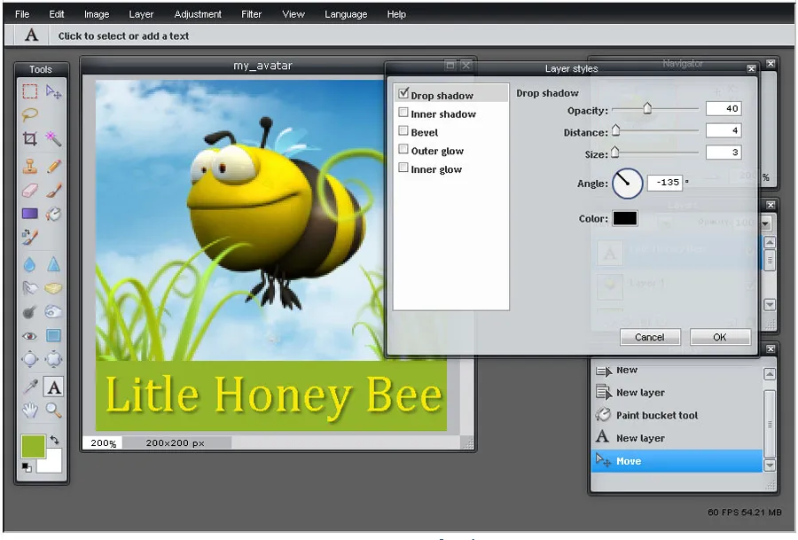Select the Burn tool
Screen dimensions: 798x540
point(53,311)
